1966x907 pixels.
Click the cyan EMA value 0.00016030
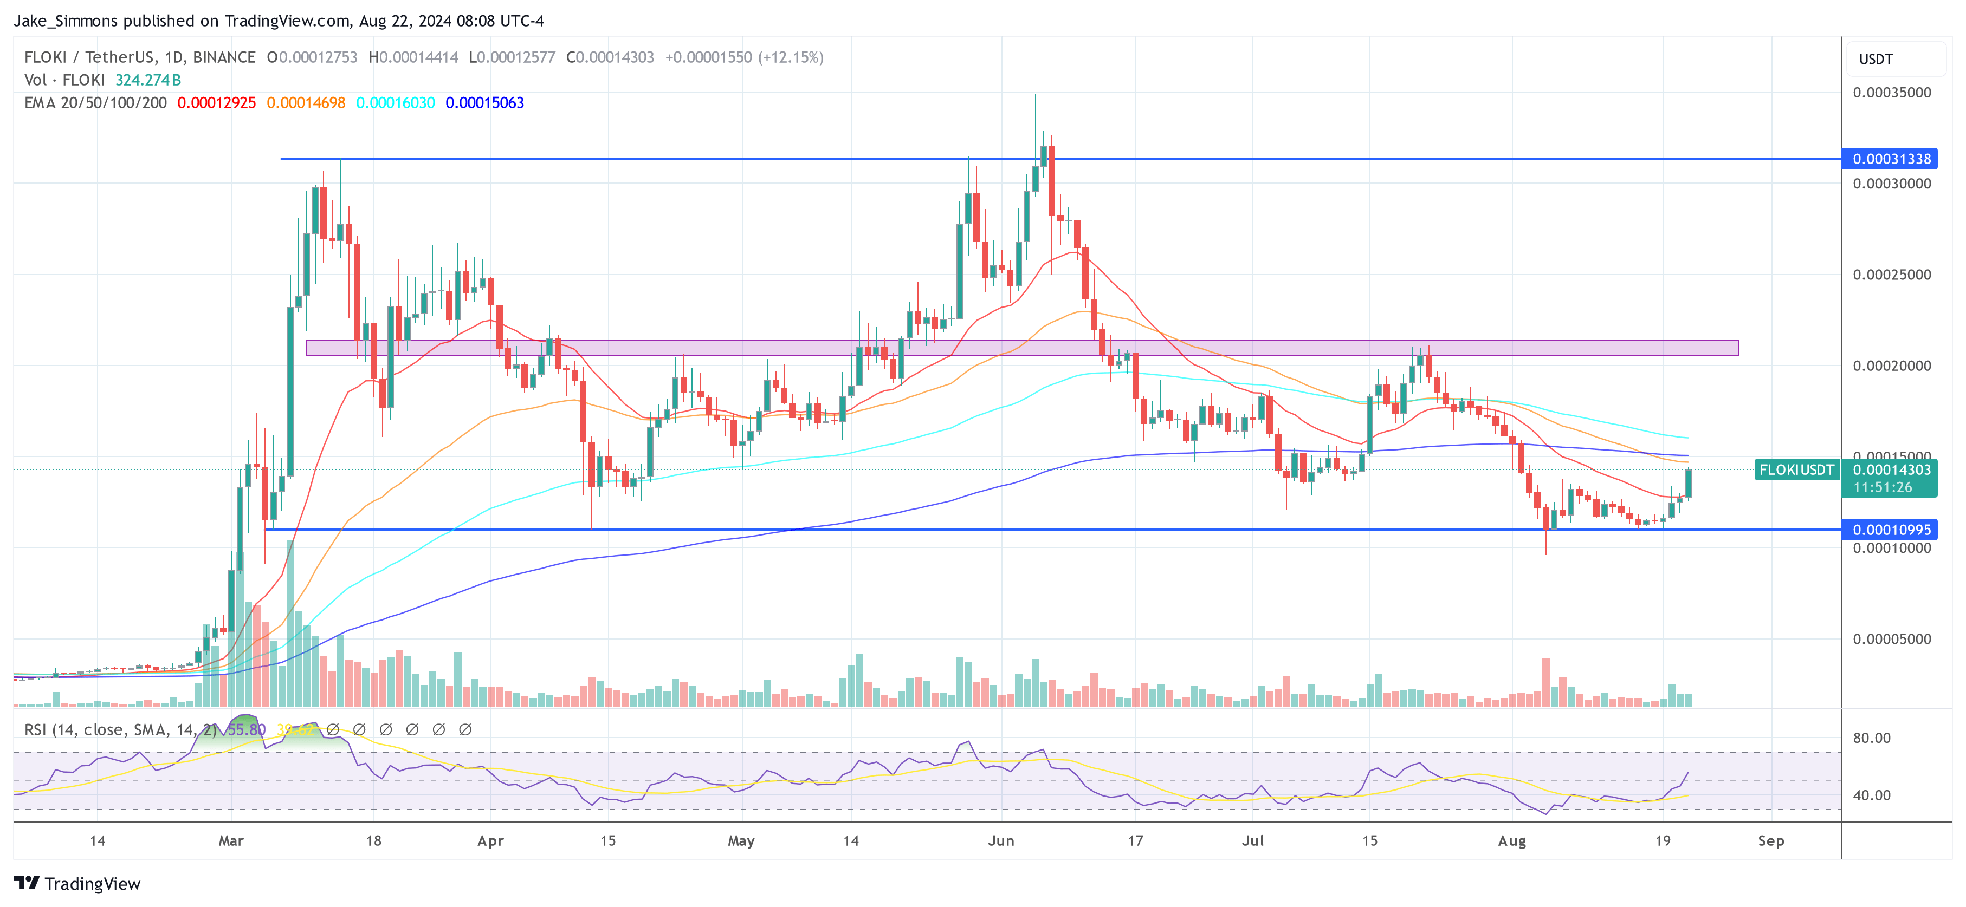[x=396, y=103]
